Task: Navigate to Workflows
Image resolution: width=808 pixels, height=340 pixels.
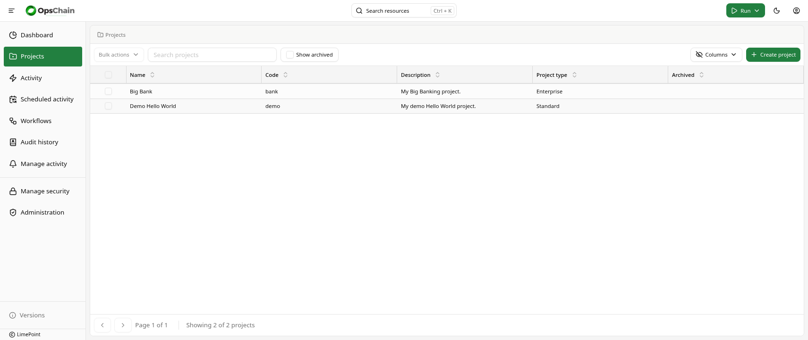Action: coord(43,121)
